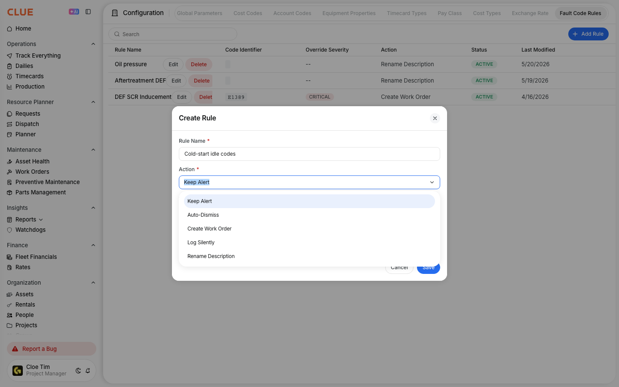Focus the rules Search field
The width and height of the screenshot is (619, 387).
pyautogui.click(x=173, y=34)
